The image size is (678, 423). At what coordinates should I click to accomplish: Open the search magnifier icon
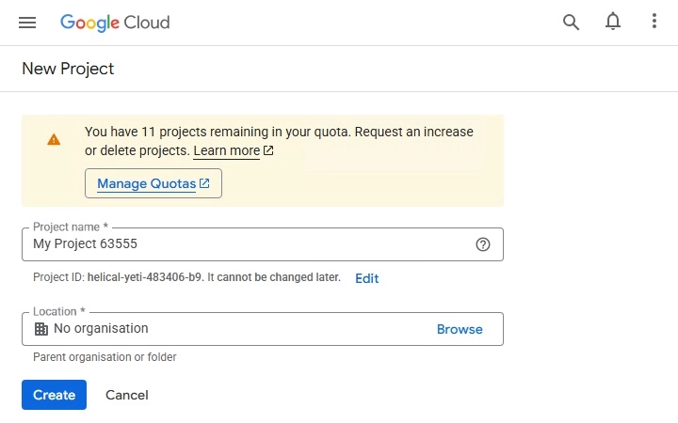click(x=571, y=23)
